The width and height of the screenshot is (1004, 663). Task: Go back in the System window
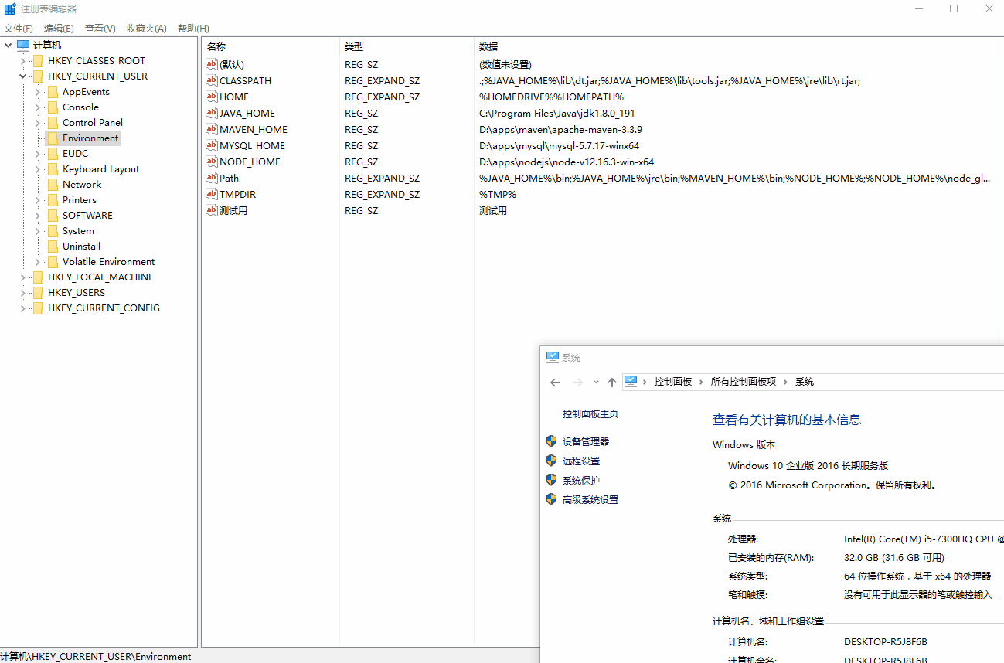tap(555, 382)
